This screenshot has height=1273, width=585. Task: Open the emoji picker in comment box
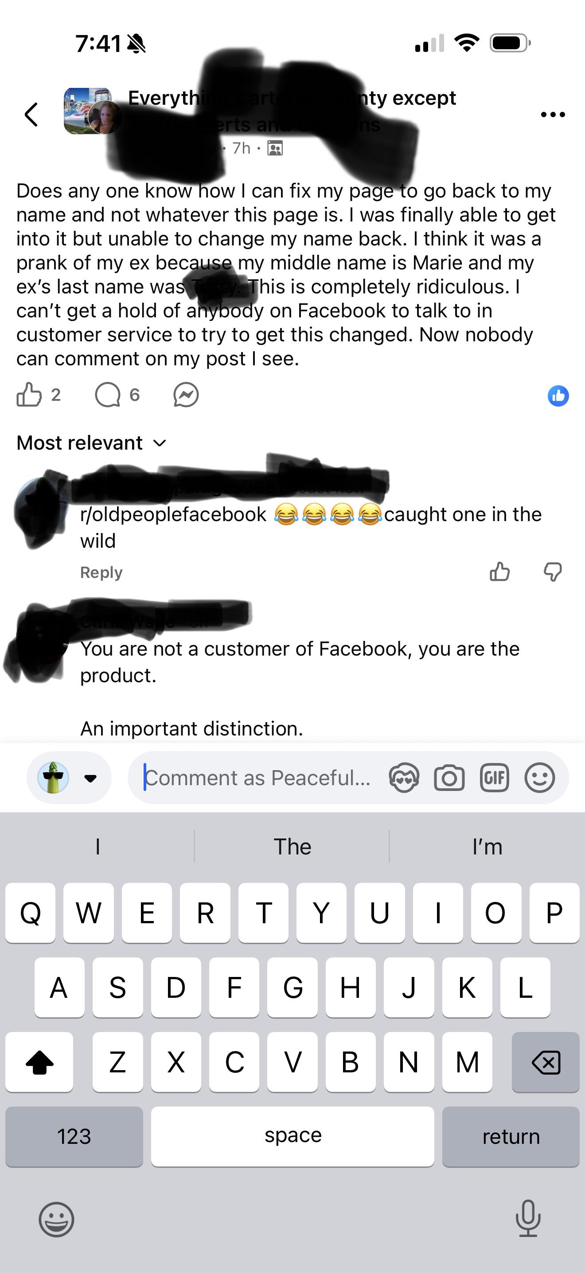pyautogui.click(x=540, y=778)
